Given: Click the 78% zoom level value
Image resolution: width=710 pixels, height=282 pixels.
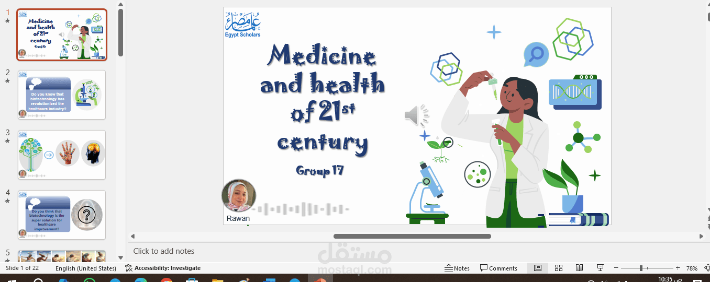Looking at the screenshot, I should pyautogui.click(x=692, y=268).
